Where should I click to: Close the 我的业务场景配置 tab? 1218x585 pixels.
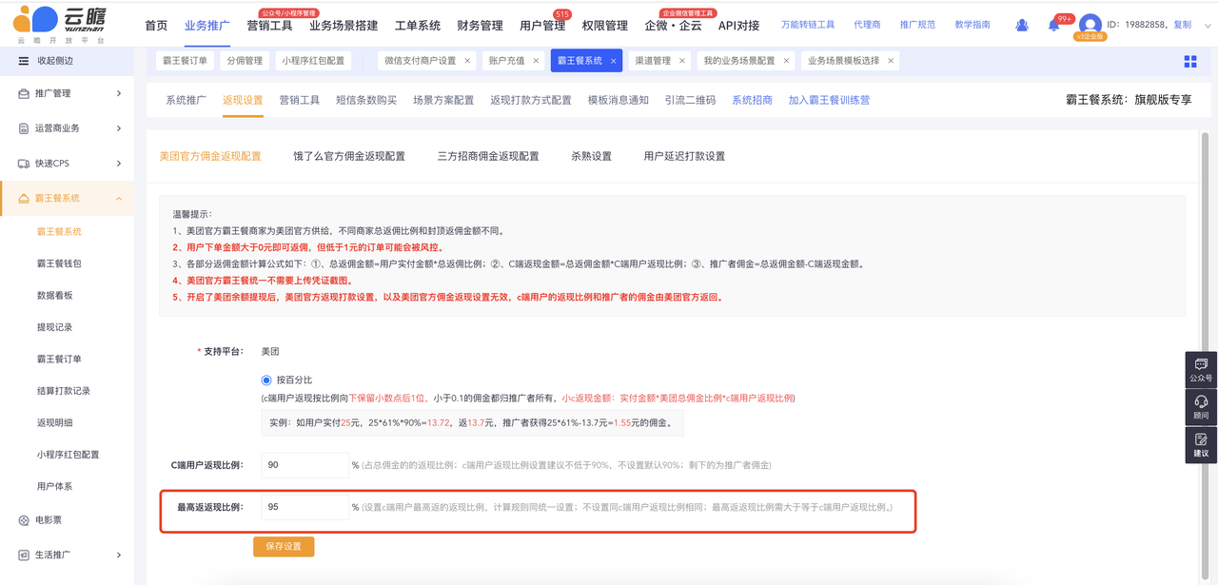pos(786,61)
